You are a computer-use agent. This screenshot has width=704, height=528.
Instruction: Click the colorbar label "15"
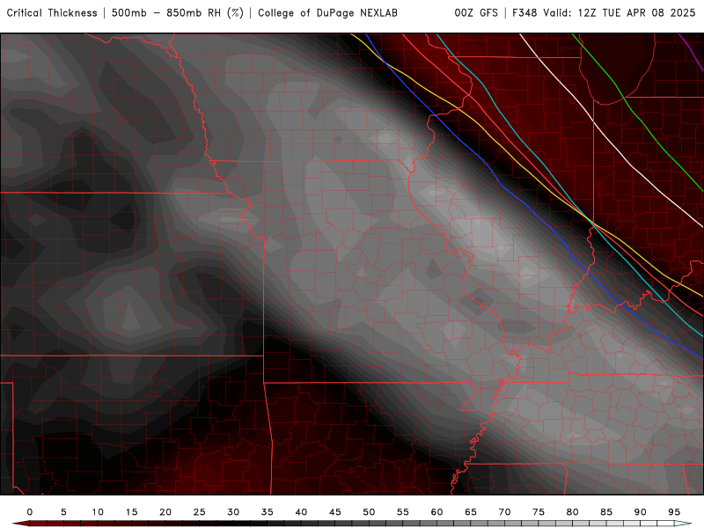click(x=131, y=512)
